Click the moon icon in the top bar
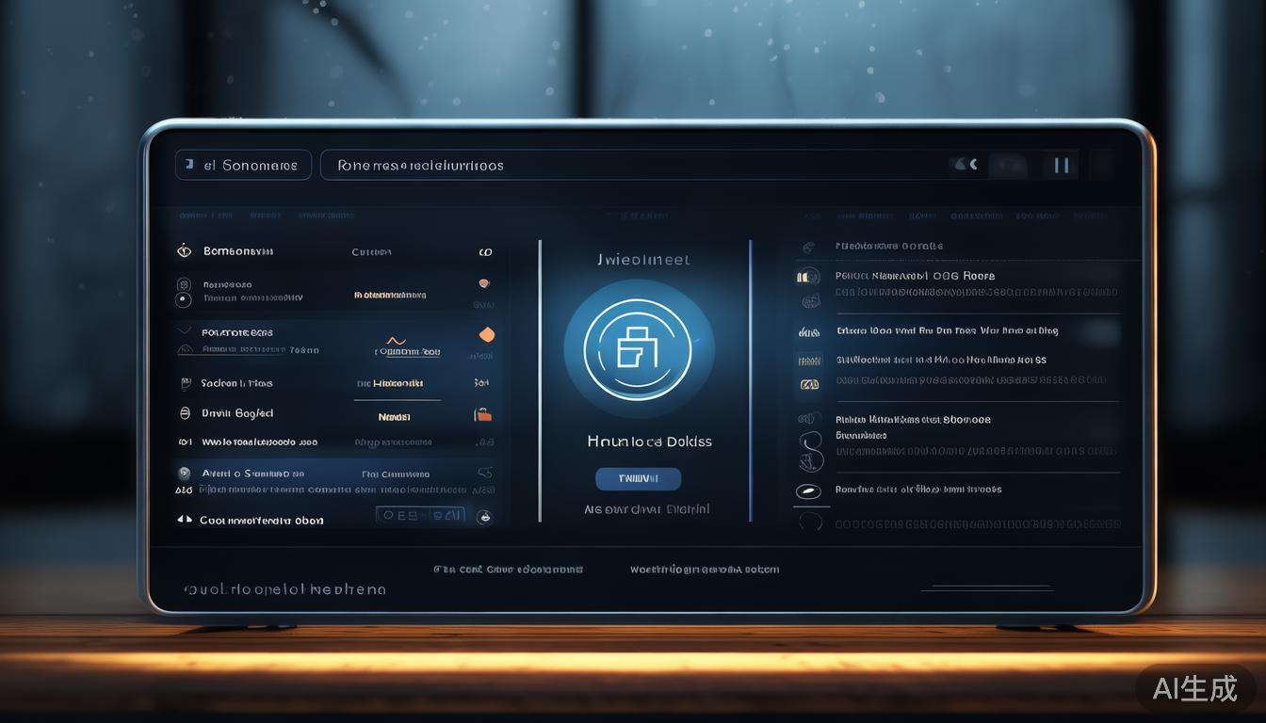Screen dimensions: 1266x723 [966, 165]
